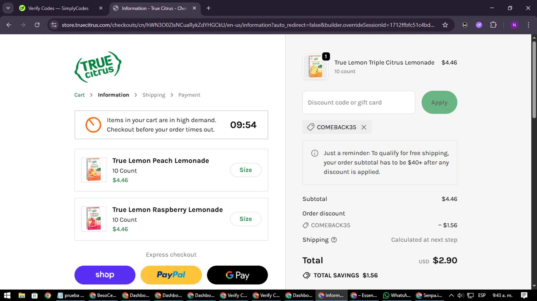This screenshot has width=537, height=301.
Task: Open the Windows notification center
Action: click(524, 295)
